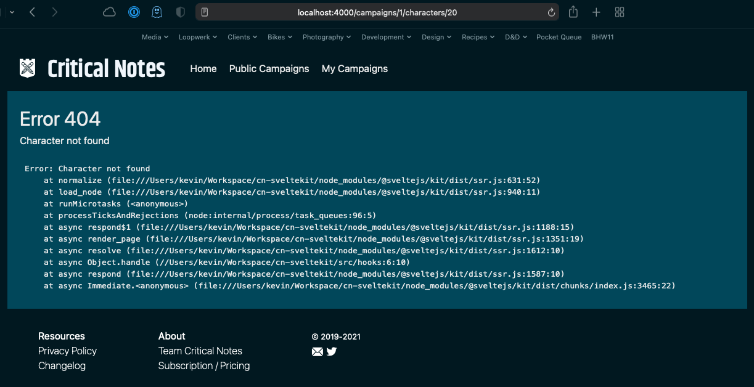The image size is (754, 387).
Task: Click the © 2019-2021 copyright text
Action: coord(336,336)
